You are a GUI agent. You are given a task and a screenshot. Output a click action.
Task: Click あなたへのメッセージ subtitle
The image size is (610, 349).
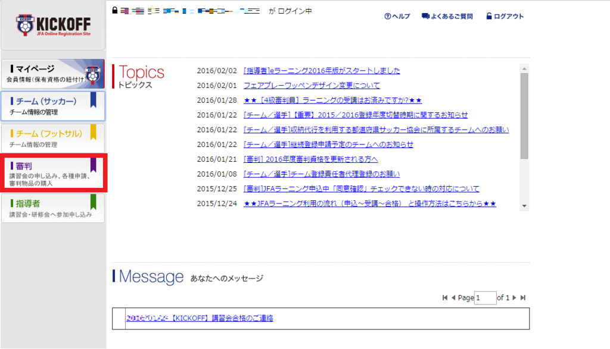(x=227, y=278)
